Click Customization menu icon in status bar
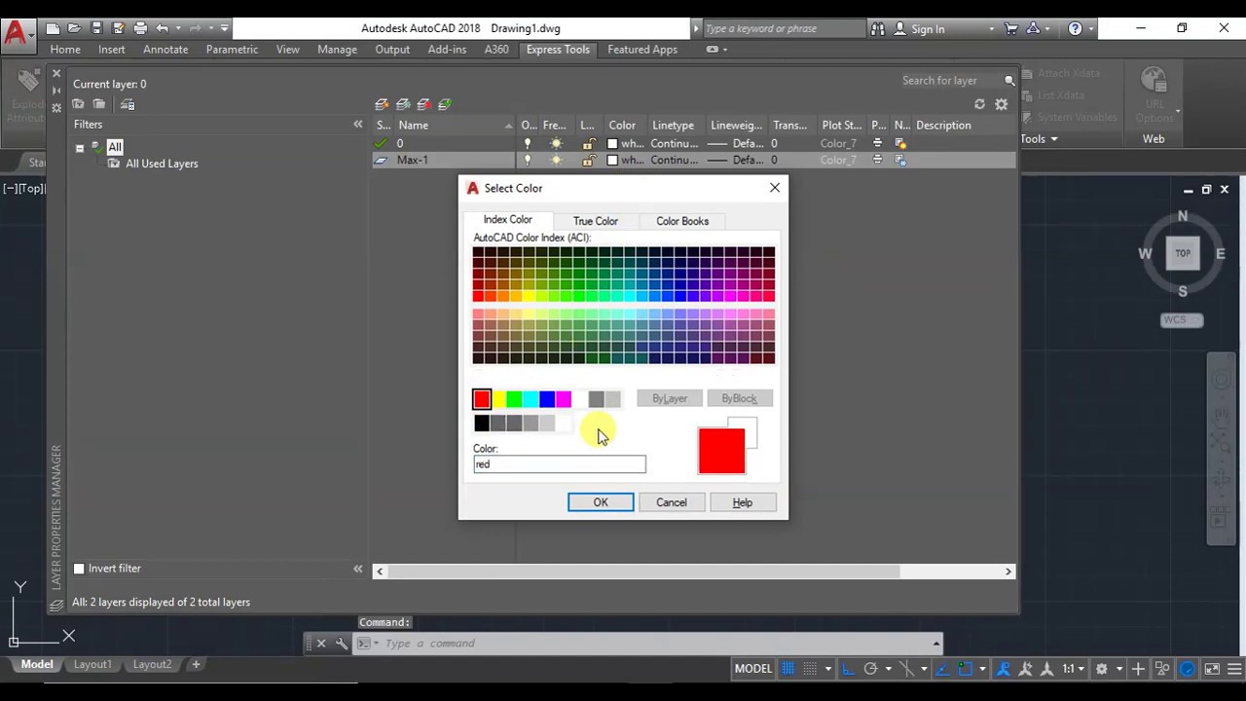The height and width of the screenshot is (701, 1246). [1233, 669]
